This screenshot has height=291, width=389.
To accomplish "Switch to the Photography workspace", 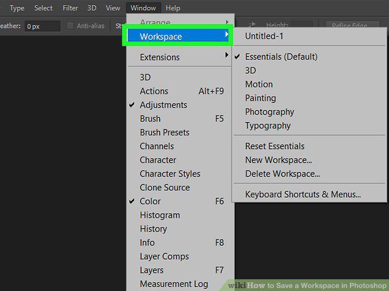I will (309, 112).
